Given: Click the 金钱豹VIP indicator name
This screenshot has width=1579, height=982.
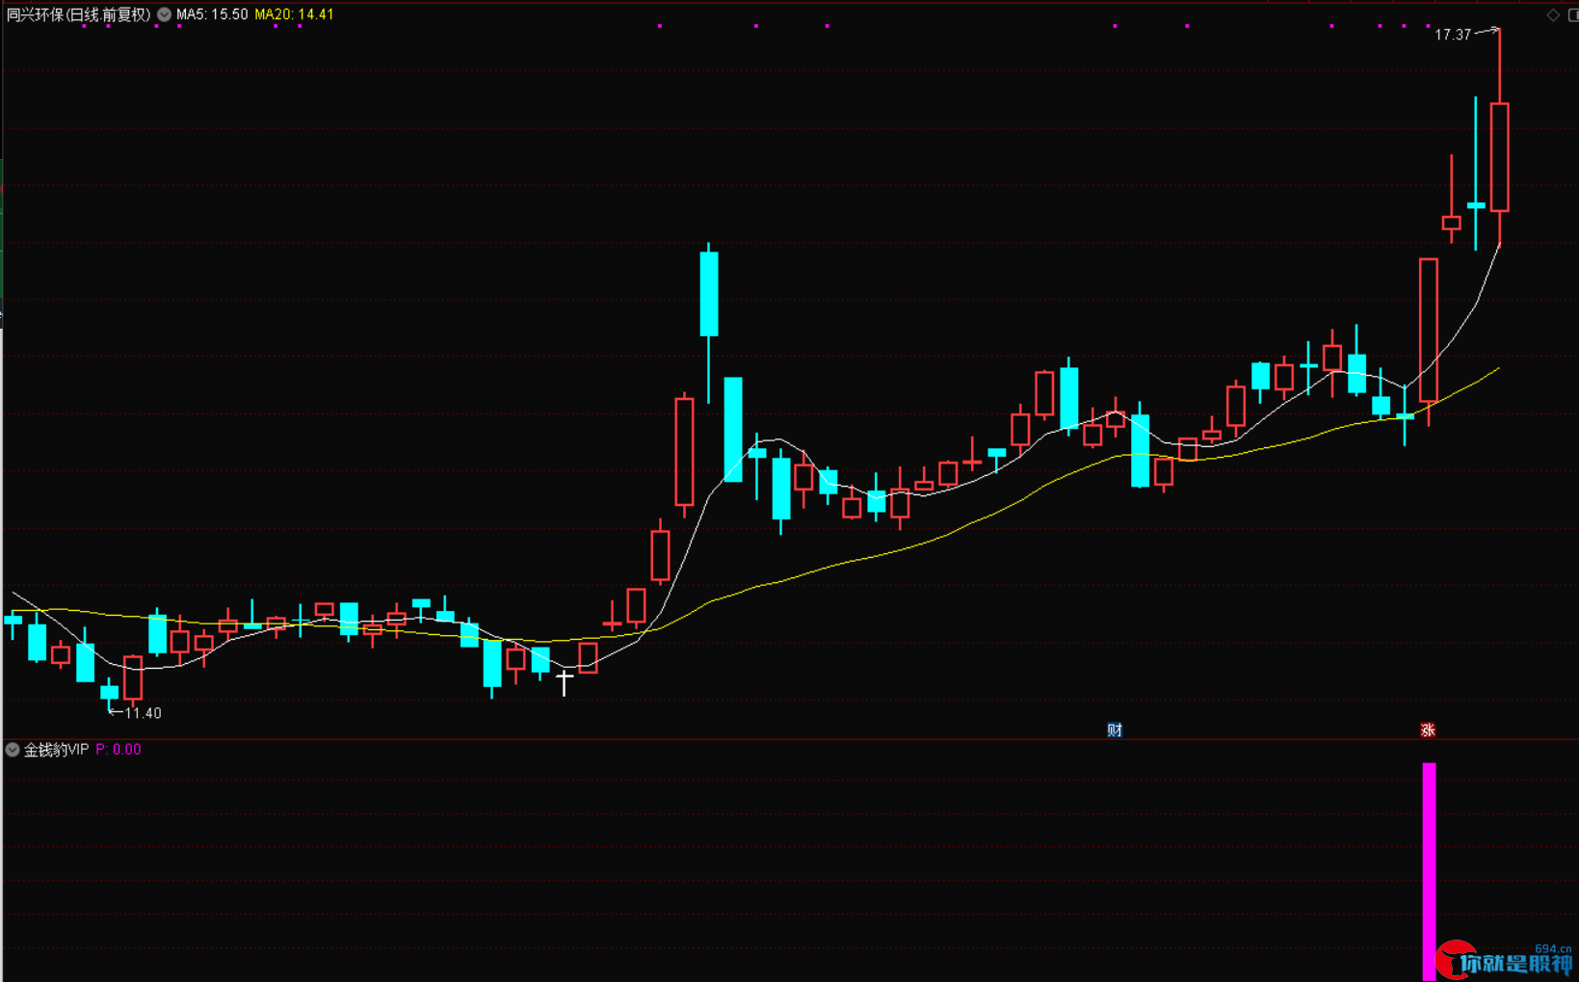Looking at the screenshot, I should pos(56,750).
